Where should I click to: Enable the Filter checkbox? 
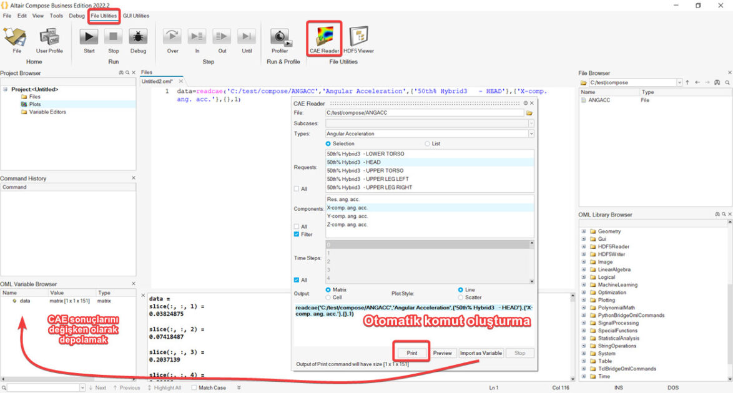[297, 235]
